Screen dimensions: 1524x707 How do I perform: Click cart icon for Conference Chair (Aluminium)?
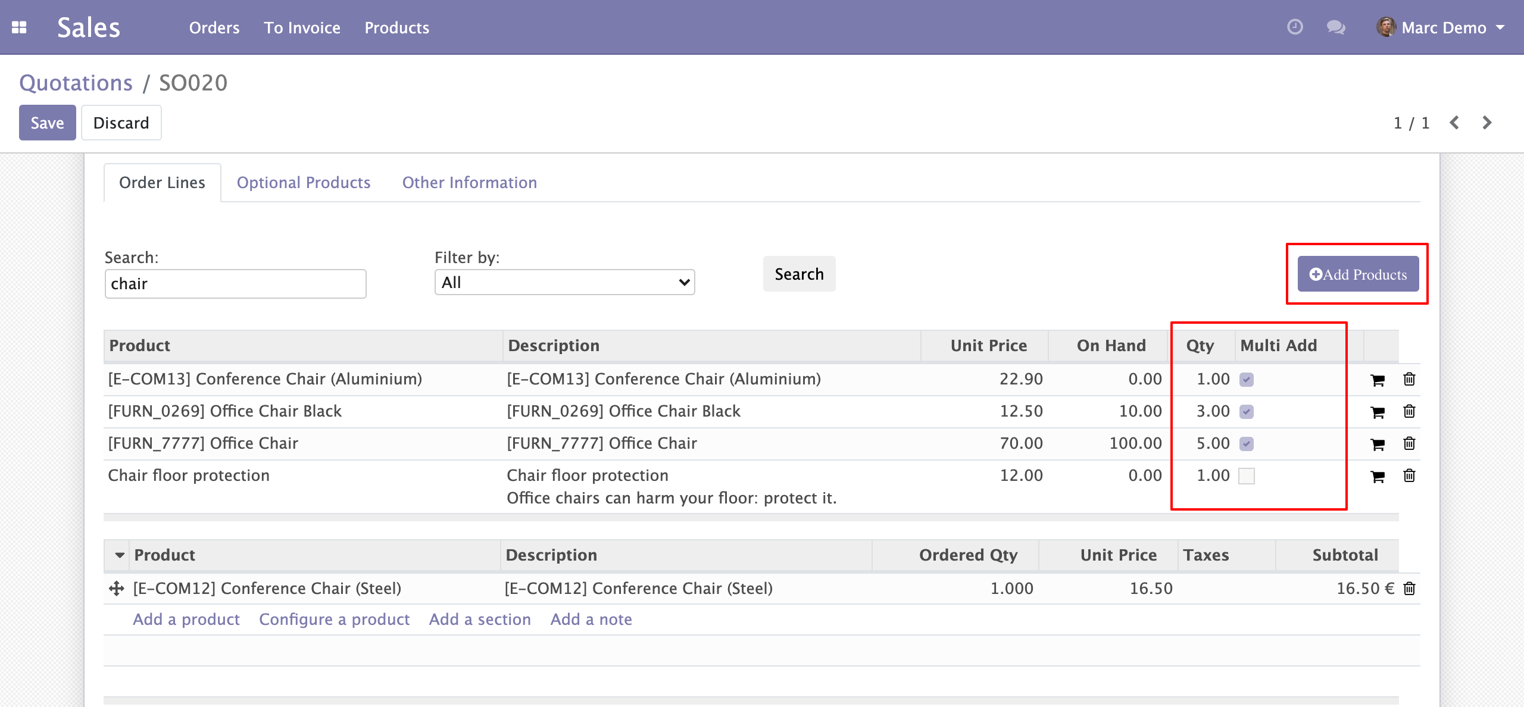pyautogui.click(x=1377, y=380)
